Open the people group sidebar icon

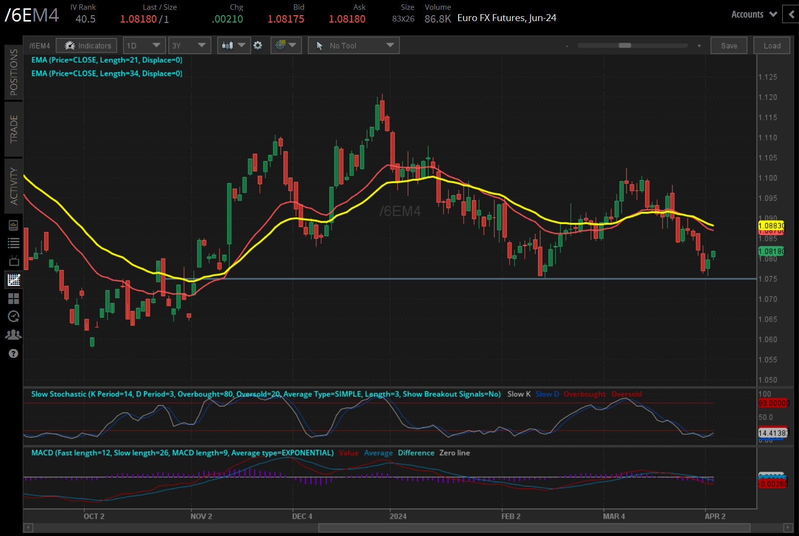tap(14, 335)
